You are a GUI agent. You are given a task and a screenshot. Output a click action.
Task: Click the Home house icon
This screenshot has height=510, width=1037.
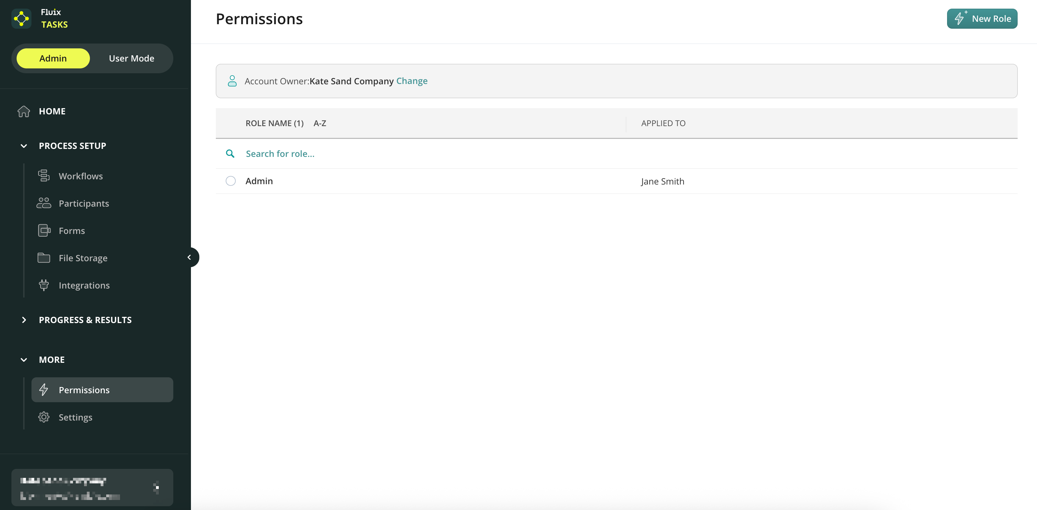click(24, 111)
